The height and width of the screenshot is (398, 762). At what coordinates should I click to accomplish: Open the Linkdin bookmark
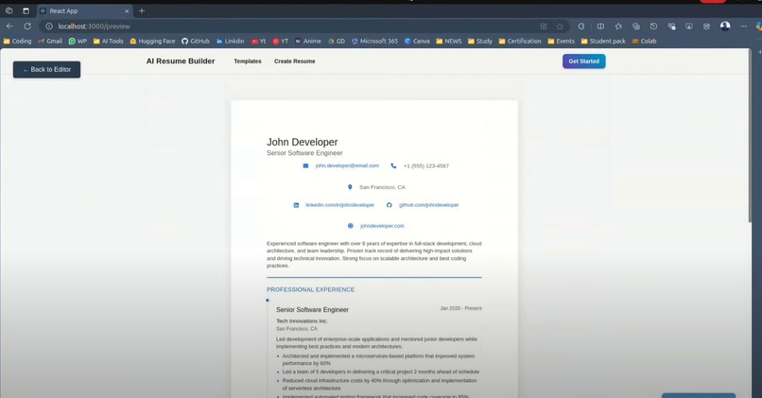tap(231, 42)
